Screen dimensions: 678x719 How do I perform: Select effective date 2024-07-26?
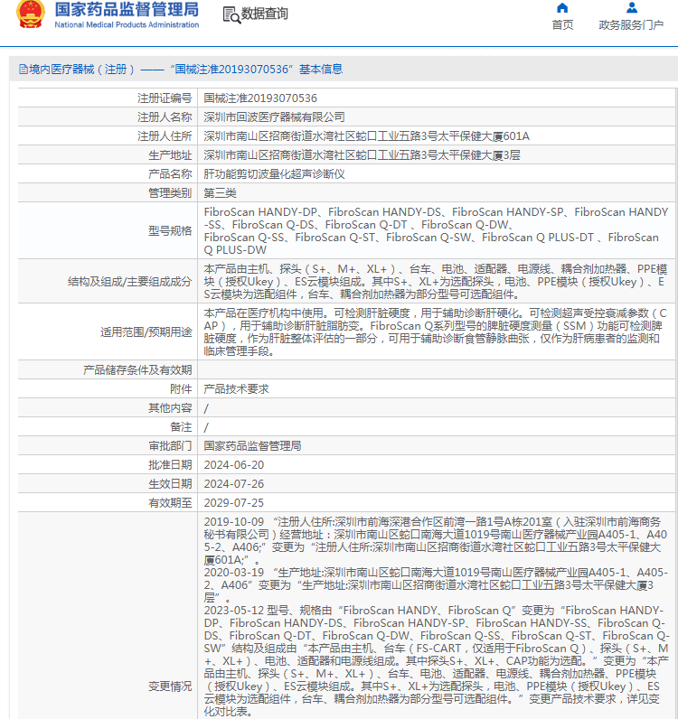(233, 484)
